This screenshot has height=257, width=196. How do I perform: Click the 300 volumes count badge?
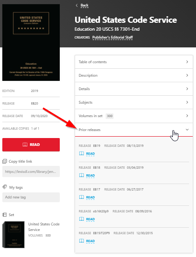pyautogui.click(x=109, y=116)
